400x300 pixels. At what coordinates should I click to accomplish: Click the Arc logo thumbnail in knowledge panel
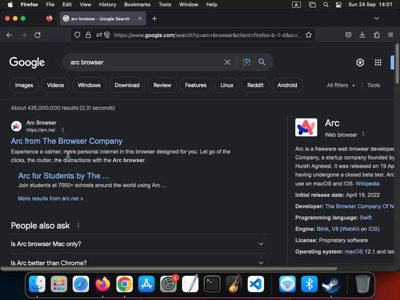(x=306, y=127)
